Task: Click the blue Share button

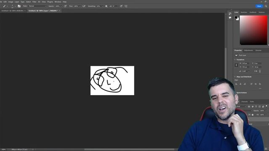Action: pos(259,6)
